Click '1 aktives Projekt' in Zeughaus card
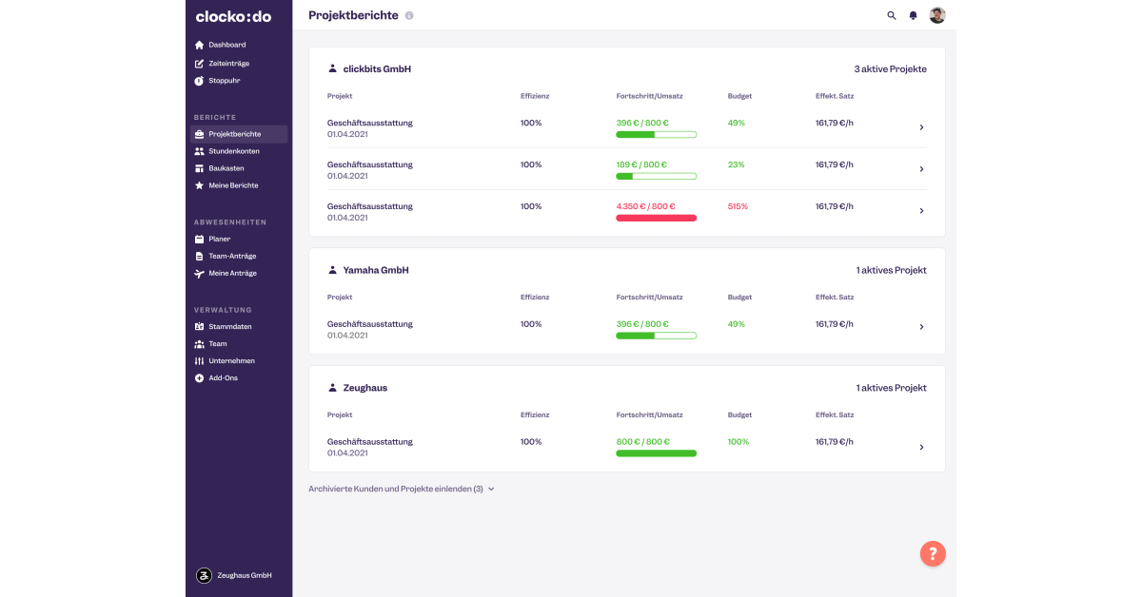 click(892, 388)
